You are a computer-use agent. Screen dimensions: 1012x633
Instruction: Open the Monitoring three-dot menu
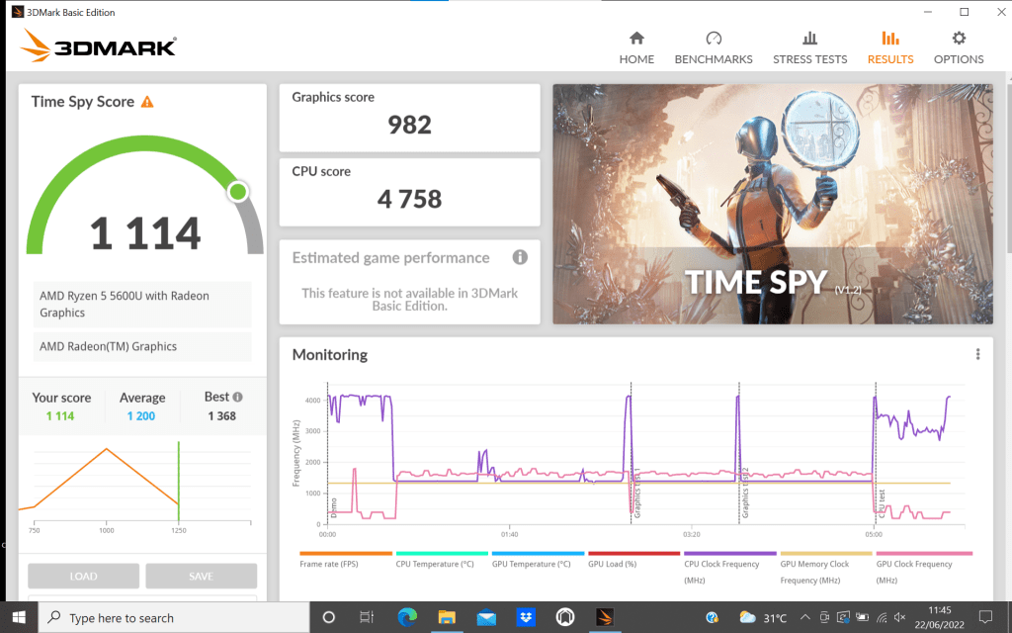click(x=977, y=354)
